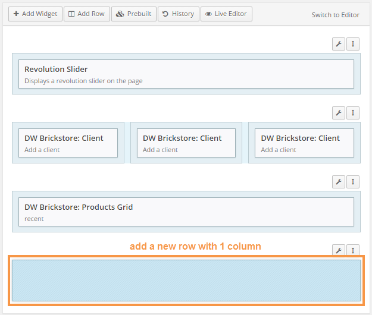Click the Add Row button

coord(87,14)
